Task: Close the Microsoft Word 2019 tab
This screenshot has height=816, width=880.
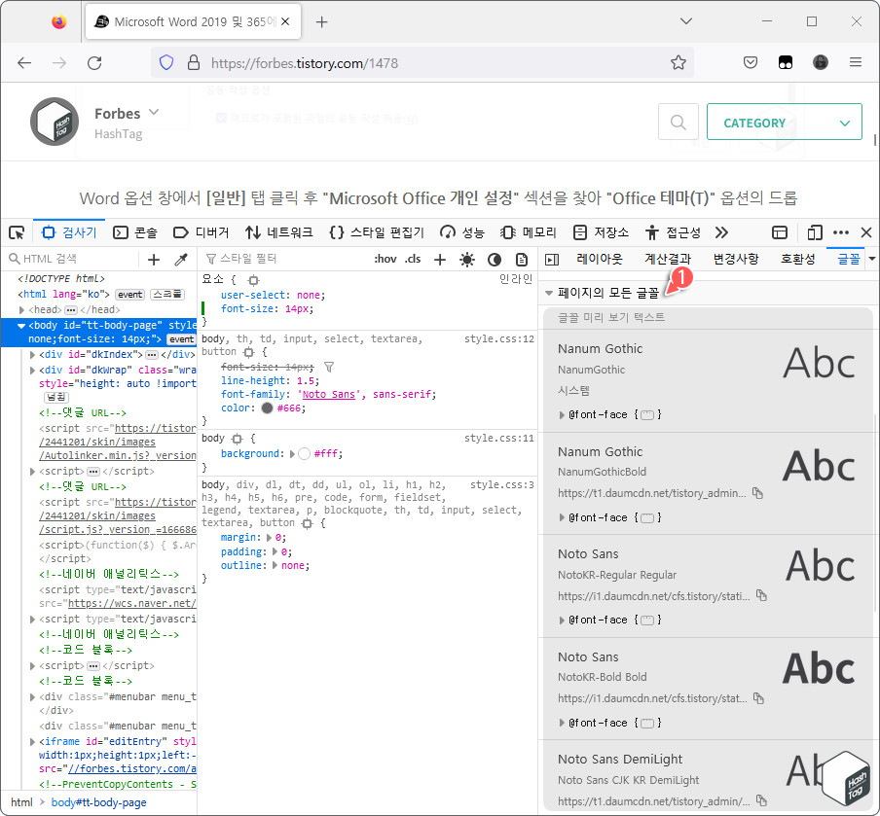Action: [285, 21]
